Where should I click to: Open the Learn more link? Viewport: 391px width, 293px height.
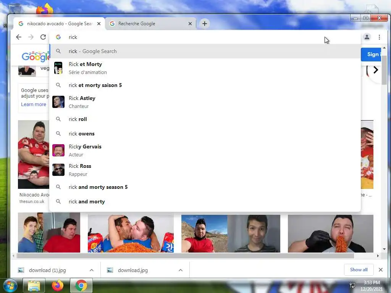tap(34, 105)
